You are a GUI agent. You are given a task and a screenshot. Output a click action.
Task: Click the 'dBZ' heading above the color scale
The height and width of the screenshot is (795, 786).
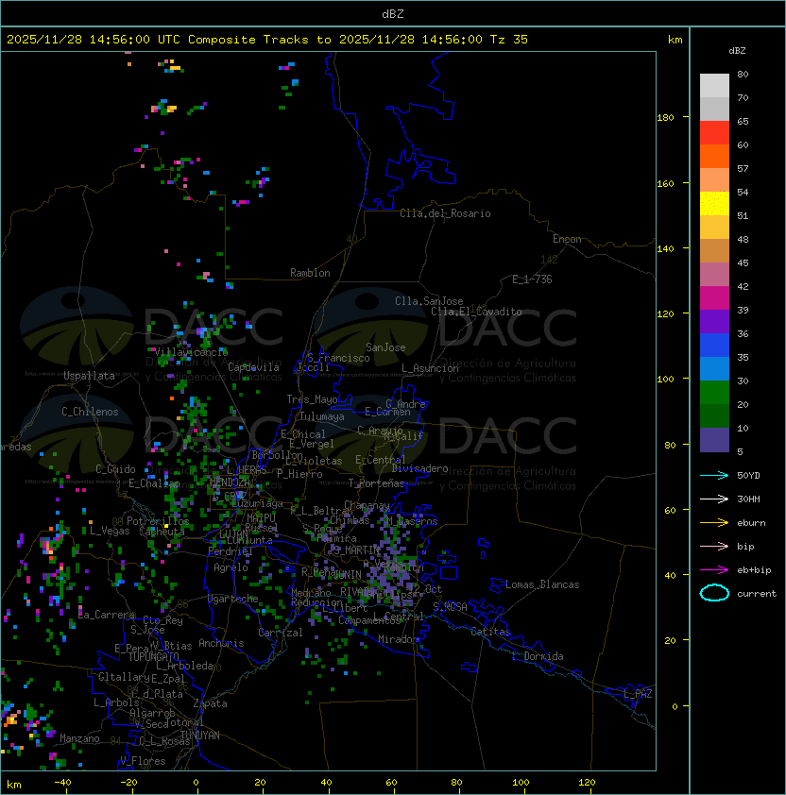[737, 51]
